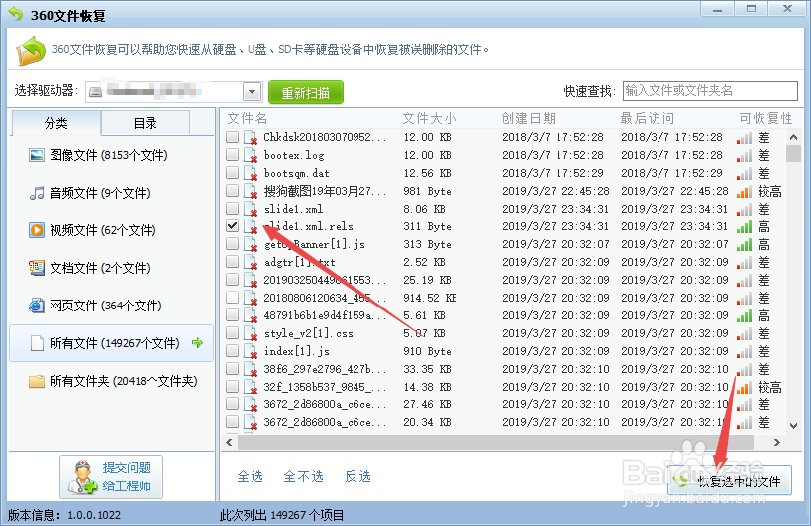Sort by the 文件名 column header
The height and width of the screenshot is (526, 811).
248,119
